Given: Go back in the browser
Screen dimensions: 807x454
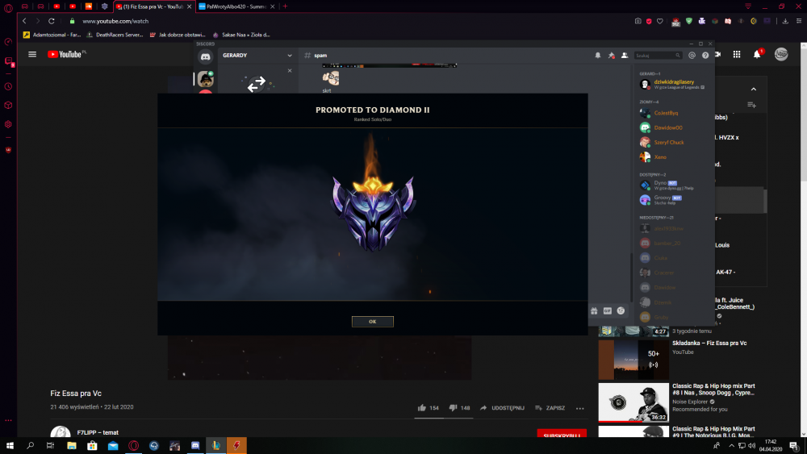Looking at the screenshot, I should pos(24,21).
